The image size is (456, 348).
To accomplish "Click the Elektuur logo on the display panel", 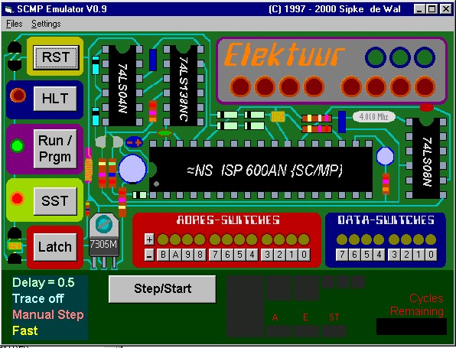I will tap(284, 55).
